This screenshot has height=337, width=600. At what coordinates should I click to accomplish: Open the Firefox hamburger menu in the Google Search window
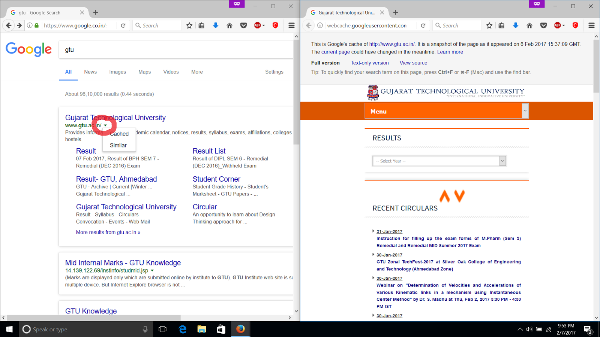point(291,25)
